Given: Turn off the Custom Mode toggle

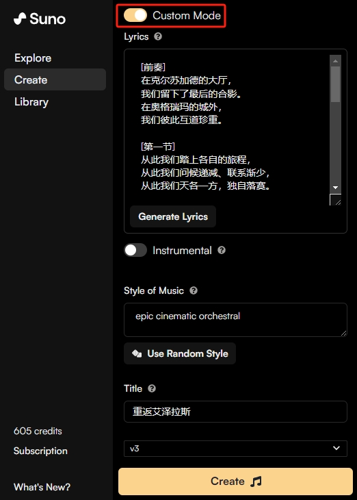Looking at the screenshot, I should pos(135,15).
